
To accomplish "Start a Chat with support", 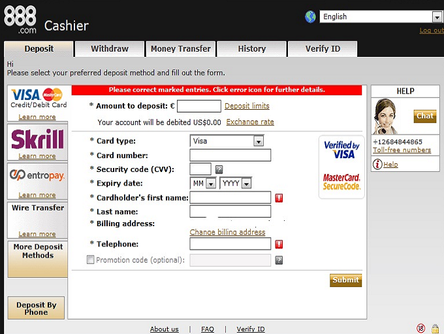I will (425, 116).
